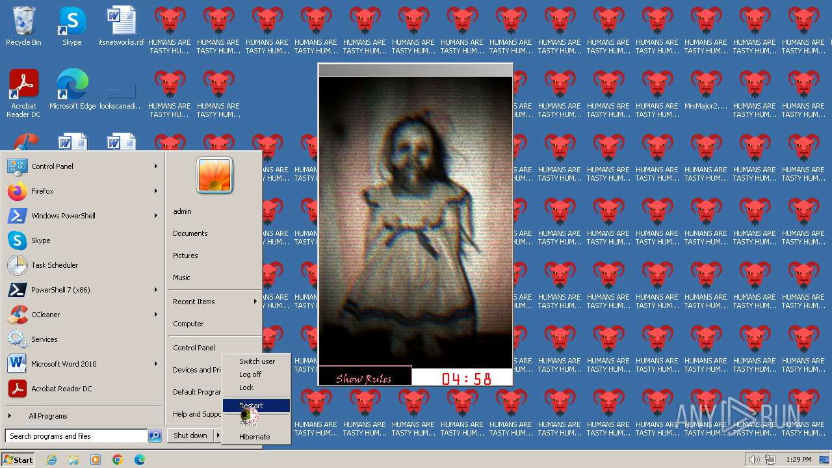
Task: Click the network tray icon
Action: (770, 460)
